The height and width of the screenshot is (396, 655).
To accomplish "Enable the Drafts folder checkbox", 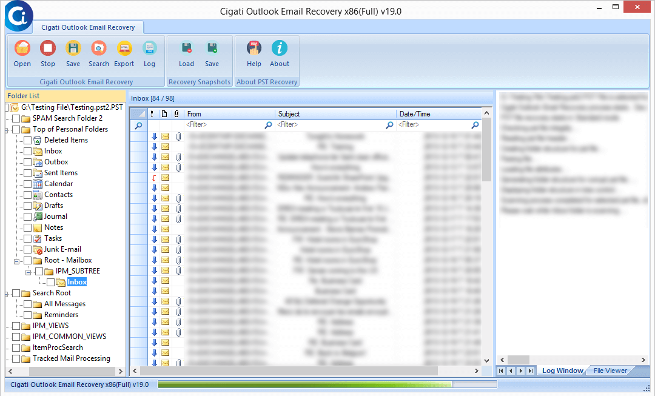I will coord(27,206).
